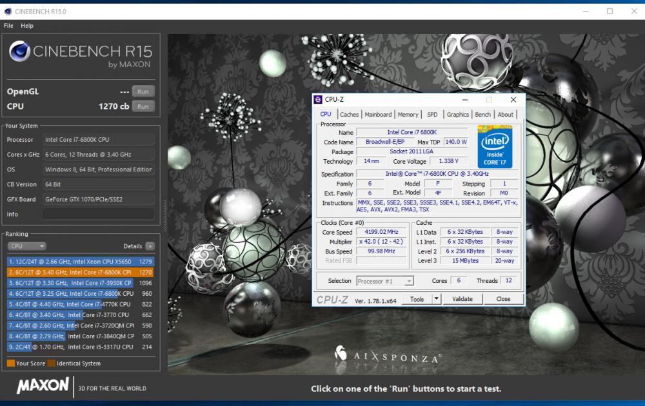The image size is (645, 406).
Task: Switch to the Mainboard tab
Action: pyautogui.click(x=379, y=114)
